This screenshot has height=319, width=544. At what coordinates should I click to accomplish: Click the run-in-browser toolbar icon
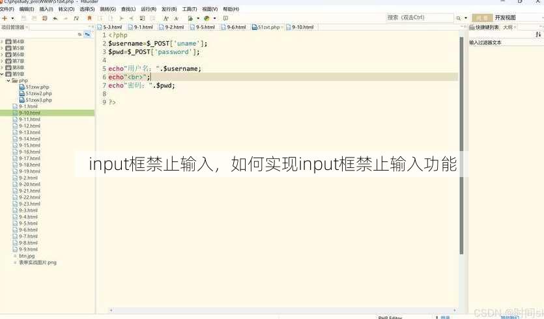click(190, 18)
